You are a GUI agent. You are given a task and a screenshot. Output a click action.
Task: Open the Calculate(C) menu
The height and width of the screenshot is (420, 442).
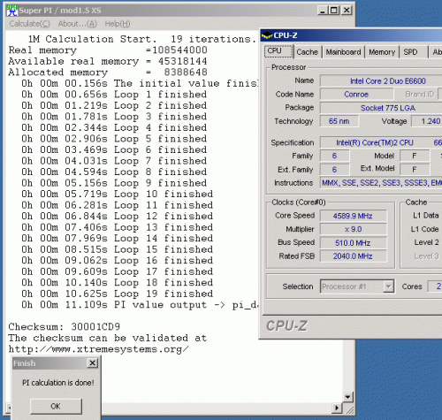29,24
